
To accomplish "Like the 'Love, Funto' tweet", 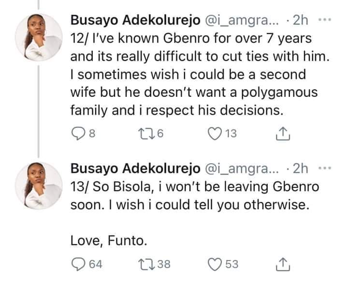I will (x=215, y=264).
